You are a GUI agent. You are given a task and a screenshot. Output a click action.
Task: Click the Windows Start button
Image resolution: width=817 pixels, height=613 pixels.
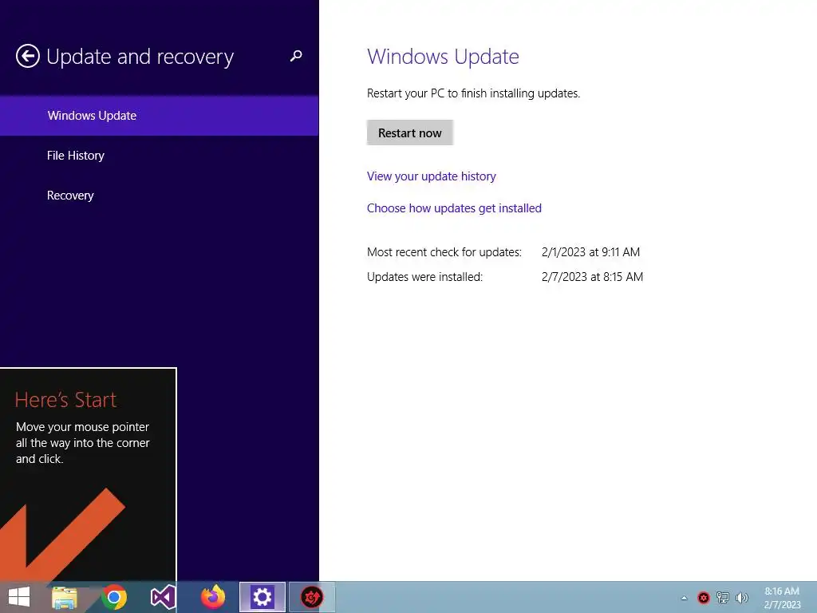pos(19,597)
